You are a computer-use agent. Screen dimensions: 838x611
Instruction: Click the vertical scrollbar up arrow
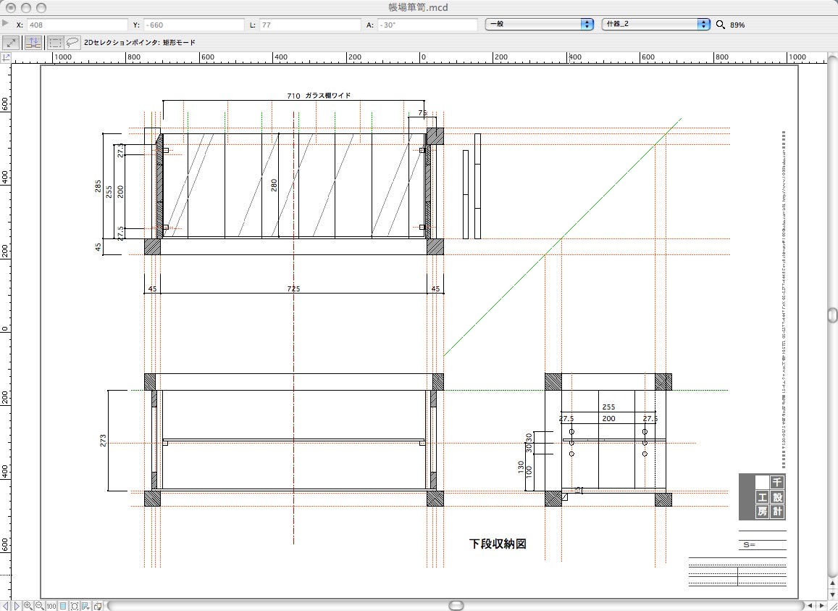point(833,583)
